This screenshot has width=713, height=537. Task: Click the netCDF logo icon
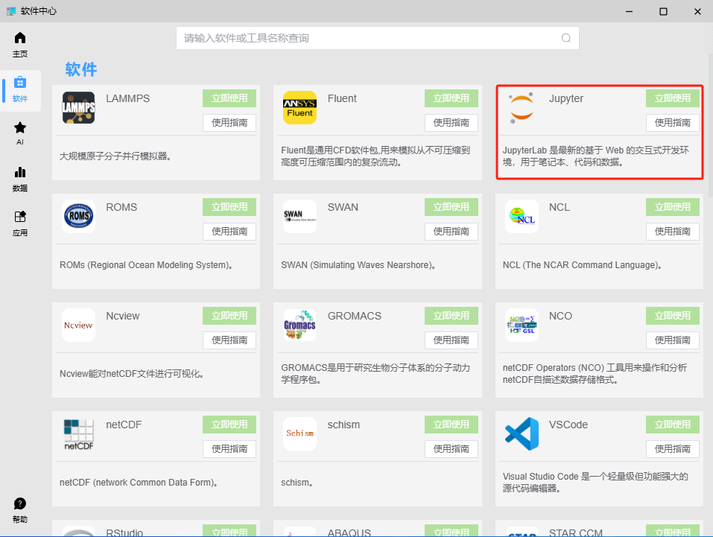(x=79, y=433)
